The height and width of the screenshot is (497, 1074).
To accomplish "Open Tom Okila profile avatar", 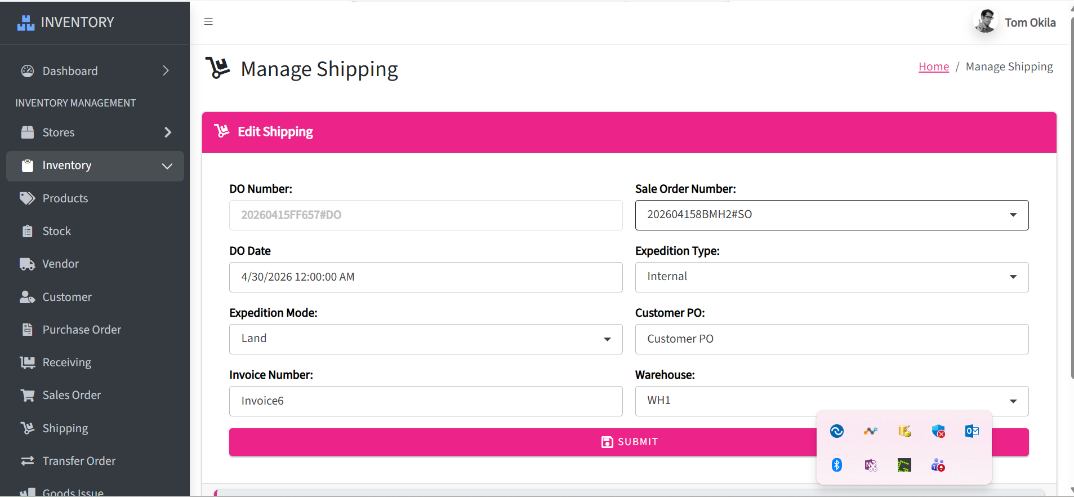I will (x=985, y=21).
